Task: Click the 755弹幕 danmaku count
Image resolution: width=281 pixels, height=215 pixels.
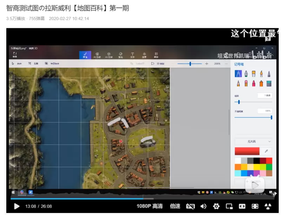Action: tap(37, 19)
